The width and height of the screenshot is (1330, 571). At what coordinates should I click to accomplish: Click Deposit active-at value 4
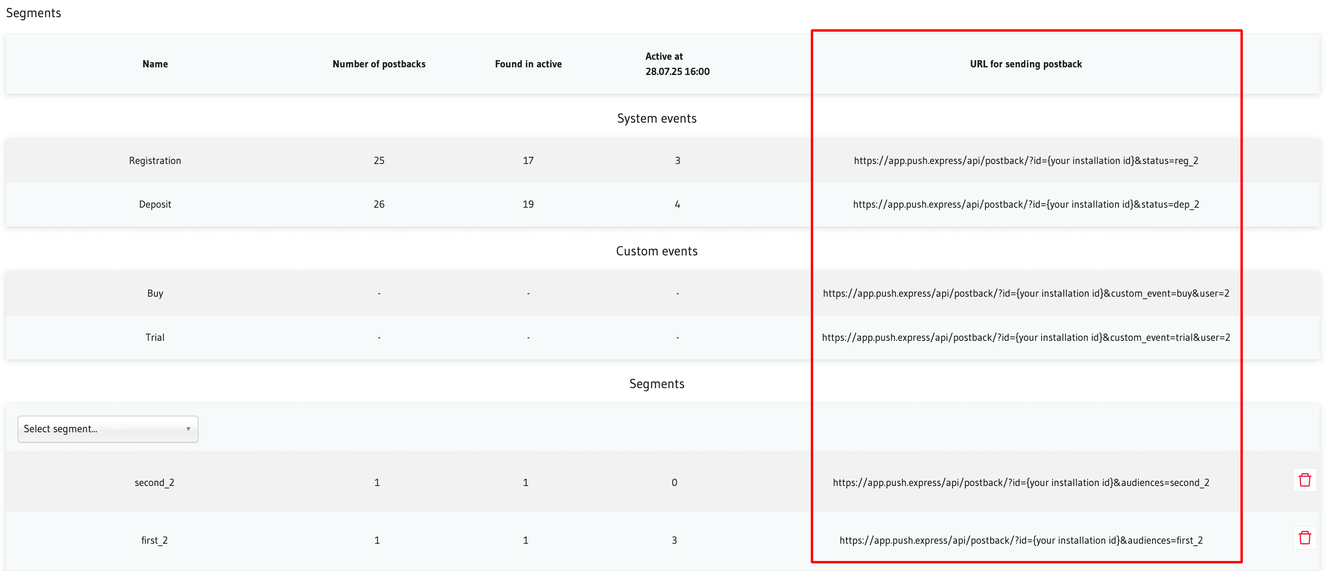tap(677, 204)
